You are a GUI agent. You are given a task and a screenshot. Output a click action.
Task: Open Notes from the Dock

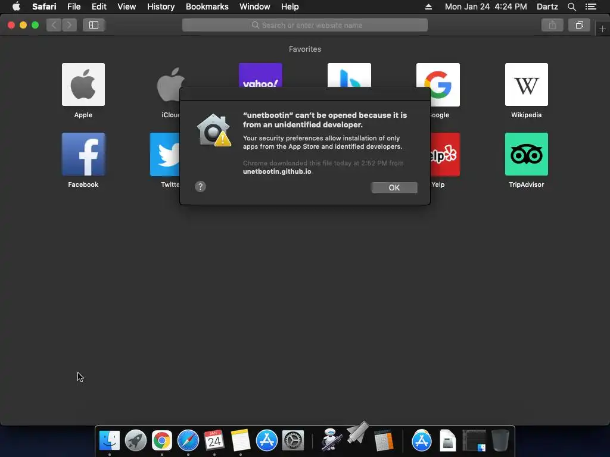241,440
